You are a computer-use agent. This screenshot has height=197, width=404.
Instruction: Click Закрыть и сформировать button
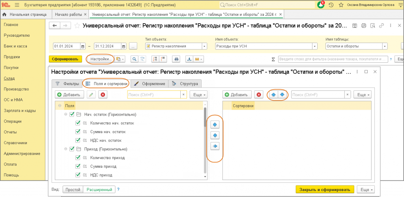[x=325, y=189]
